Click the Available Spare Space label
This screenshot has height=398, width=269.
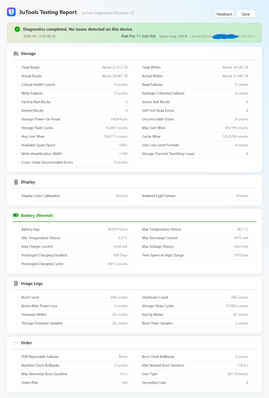pos(38,145)
